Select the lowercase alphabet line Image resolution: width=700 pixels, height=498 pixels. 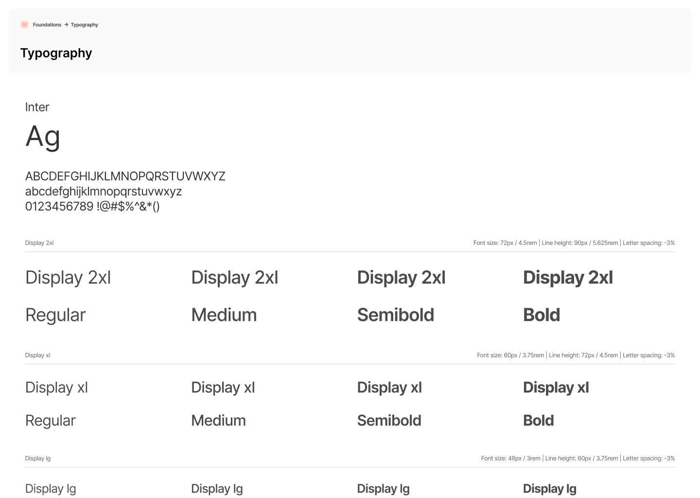tap(104, 191)
